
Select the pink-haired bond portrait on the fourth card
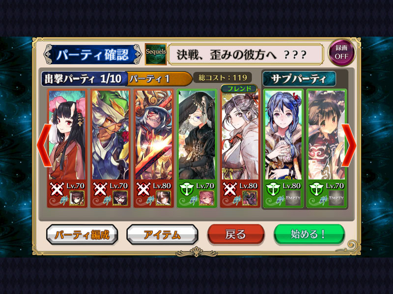(x=206, y=198)
